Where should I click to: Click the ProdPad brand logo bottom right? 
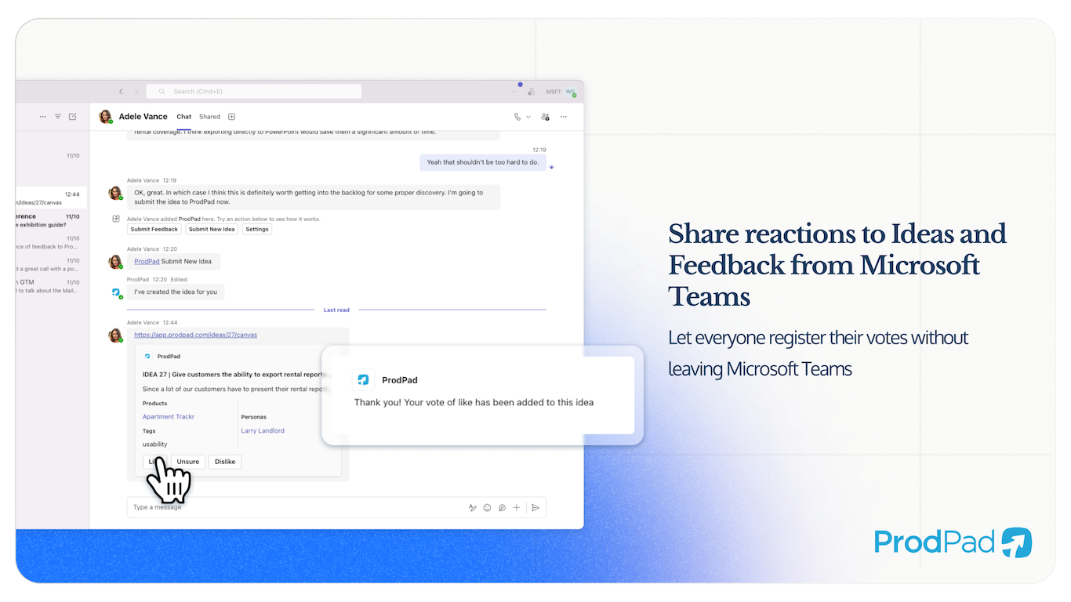[x=953, y=542]
